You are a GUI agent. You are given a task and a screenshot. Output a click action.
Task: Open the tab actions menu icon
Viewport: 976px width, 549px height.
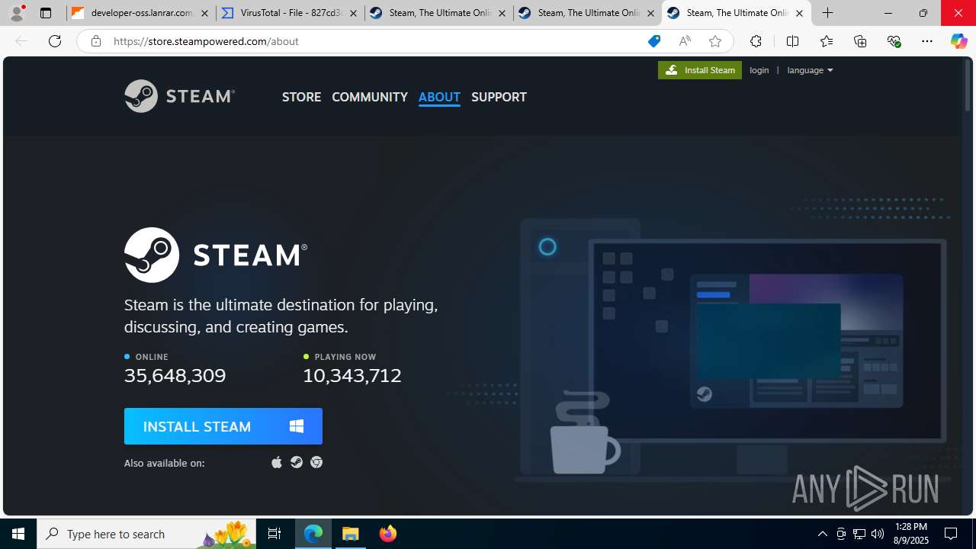click(46, 13)
